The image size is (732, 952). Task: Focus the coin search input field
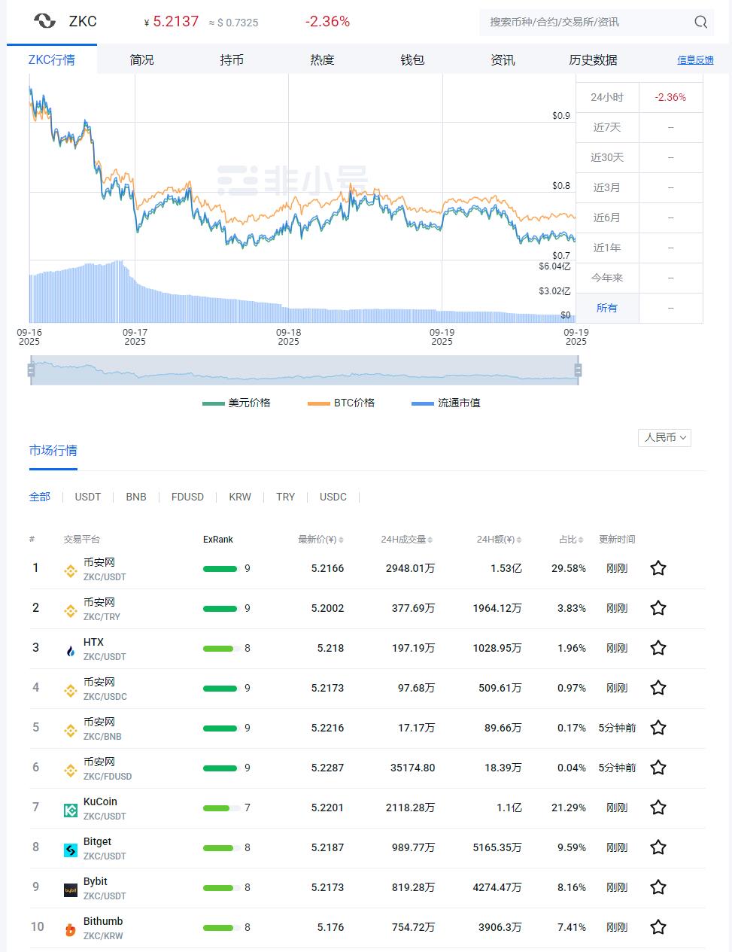[x=585, y=22]
